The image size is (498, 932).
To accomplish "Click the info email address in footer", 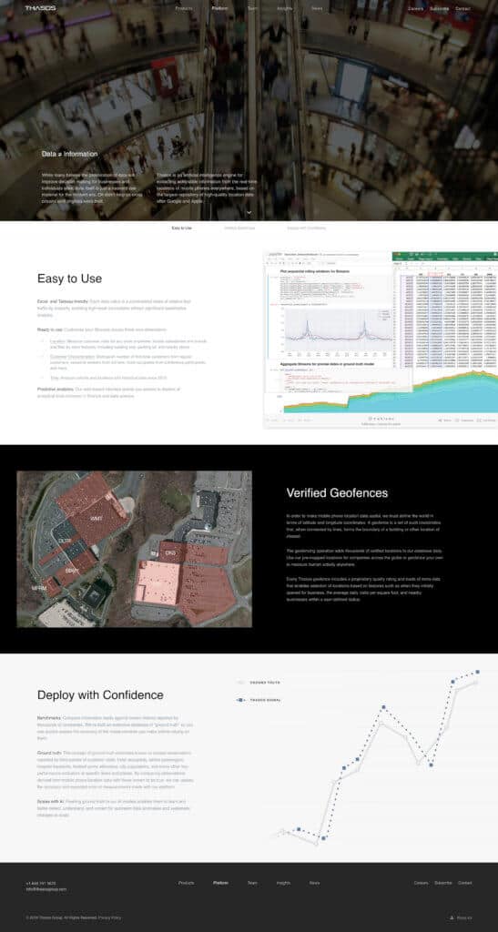I will [x=46, y=889].
